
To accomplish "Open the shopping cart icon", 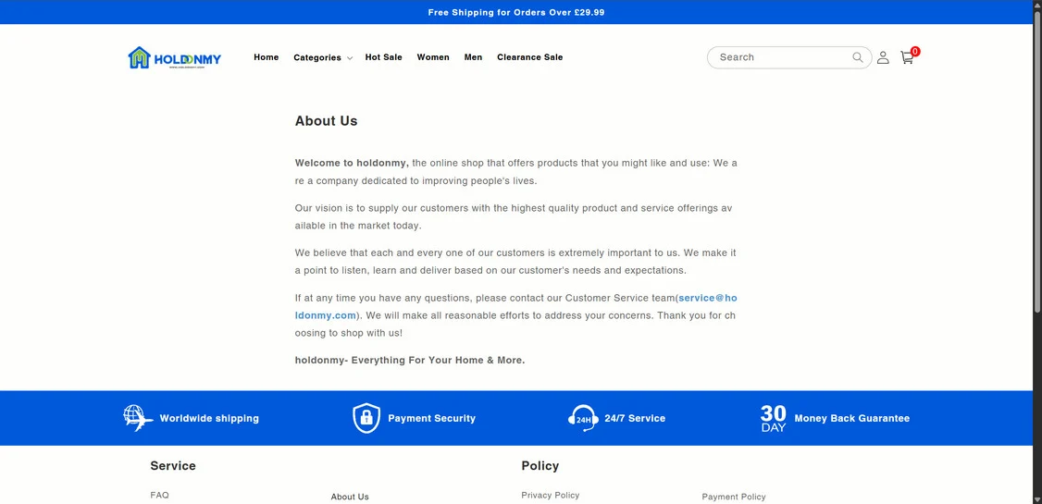I will (907, 57).
